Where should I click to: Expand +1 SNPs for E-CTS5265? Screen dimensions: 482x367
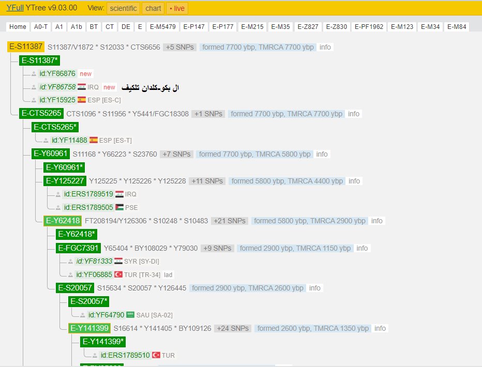point(208,114)
